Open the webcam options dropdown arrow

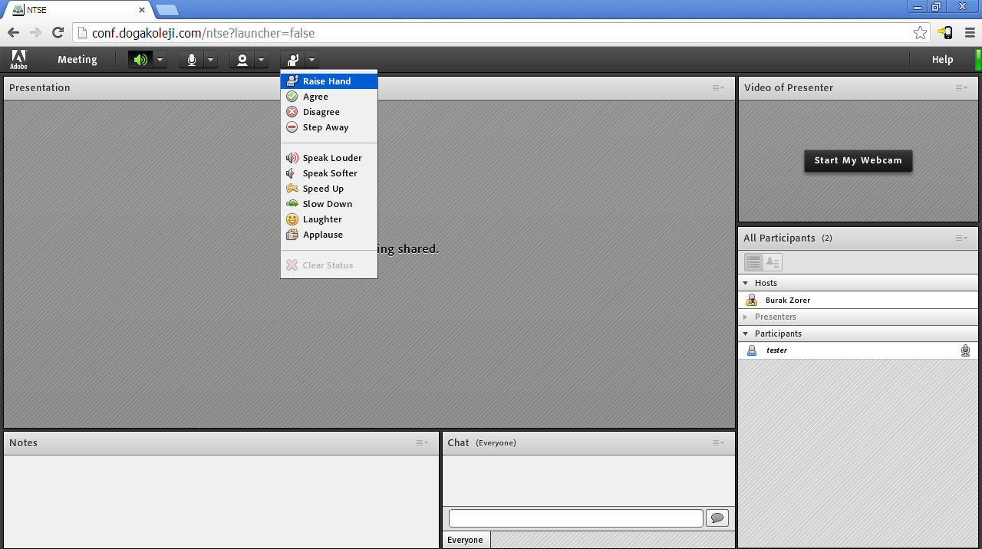(261, 60)
